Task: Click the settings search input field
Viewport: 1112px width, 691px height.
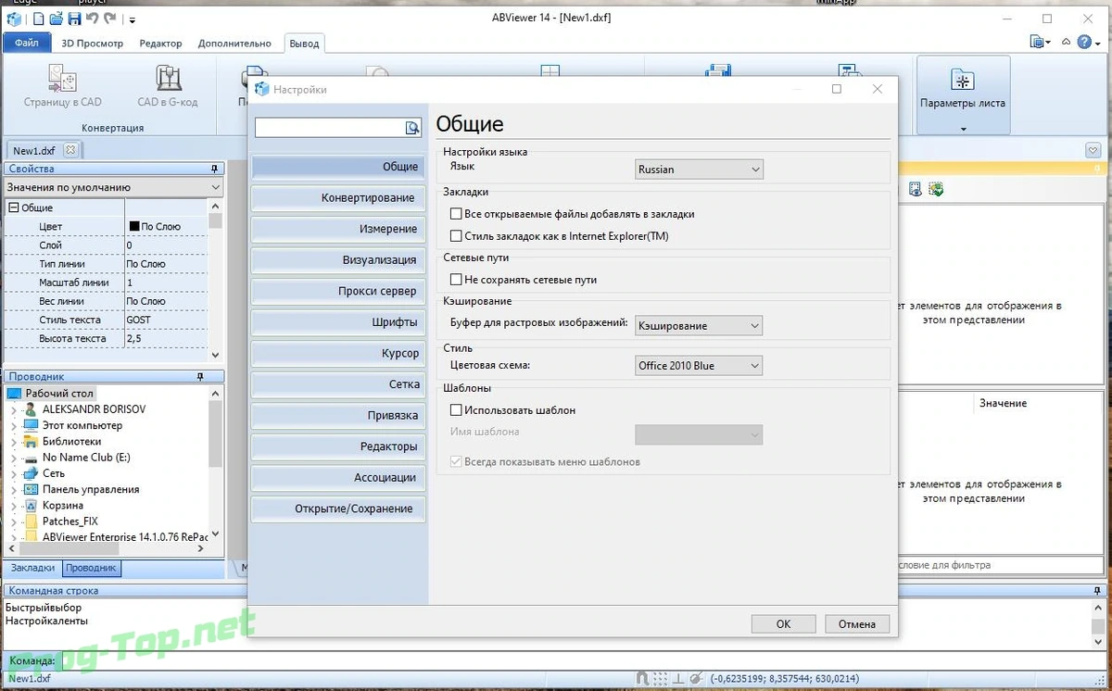Action: click(330, 127)
